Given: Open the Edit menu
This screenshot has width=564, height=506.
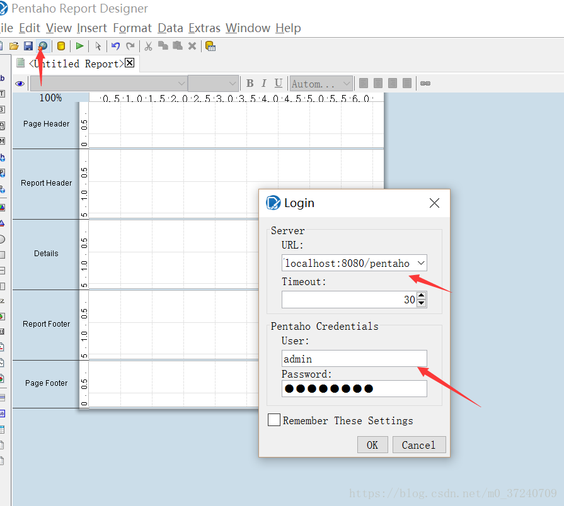Looking at the screenshot, I should [x=29, y=28].
